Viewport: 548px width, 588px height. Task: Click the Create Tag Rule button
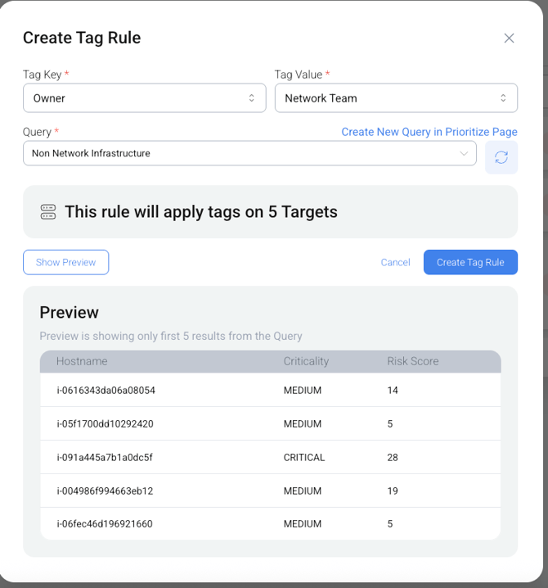pos(470,262)
